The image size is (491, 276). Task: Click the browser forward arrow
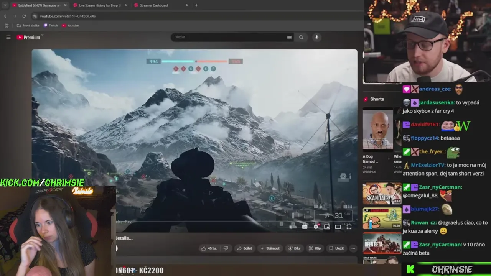point(15,16)
